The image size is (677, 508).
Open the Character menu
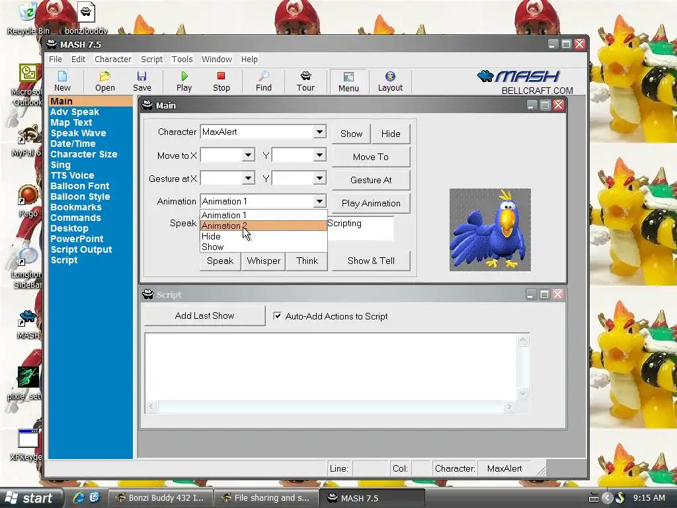(x=112, y=59)
